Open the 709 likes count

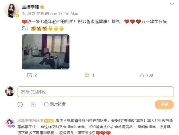[x=149, y=75]
